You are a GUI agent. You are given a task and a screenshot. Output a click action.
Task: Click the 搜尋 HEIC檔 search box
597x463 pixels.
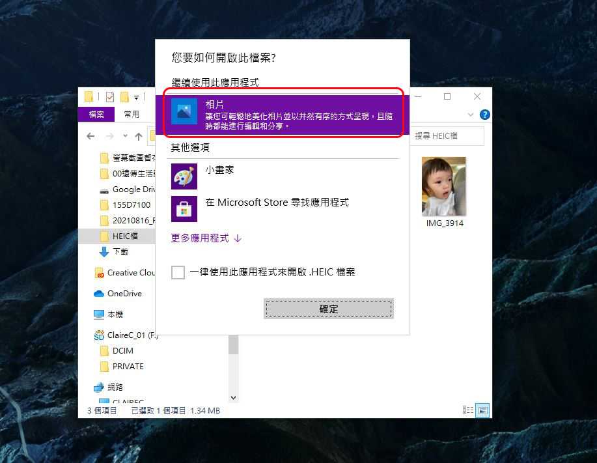[x=447, y=135]
